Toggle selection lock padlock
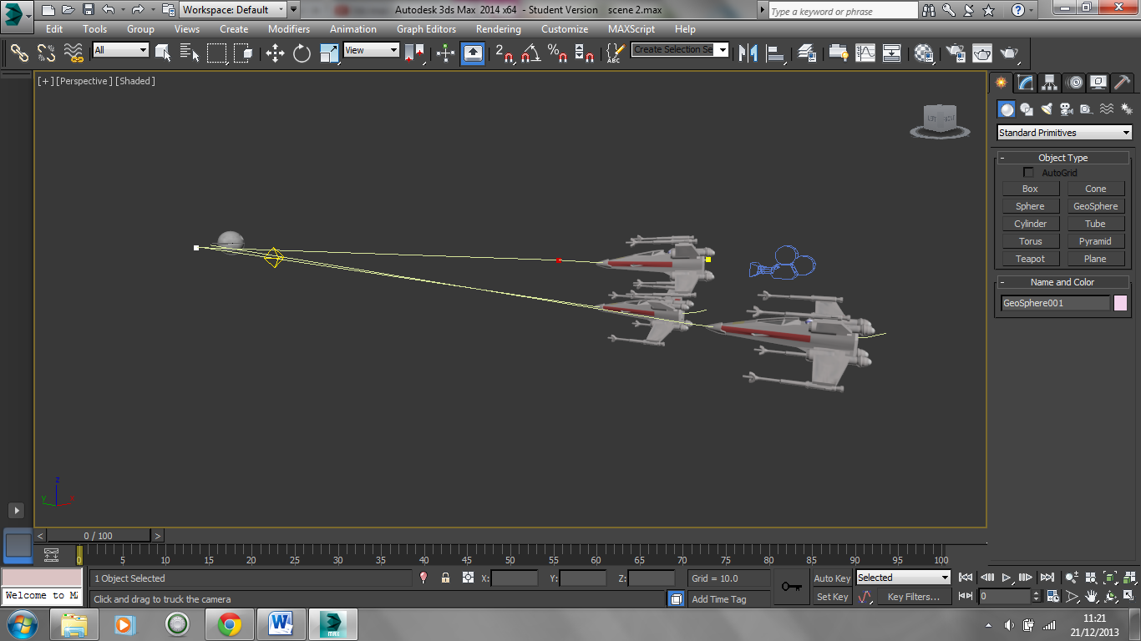The image size is (1141, 641). [445, 578]
